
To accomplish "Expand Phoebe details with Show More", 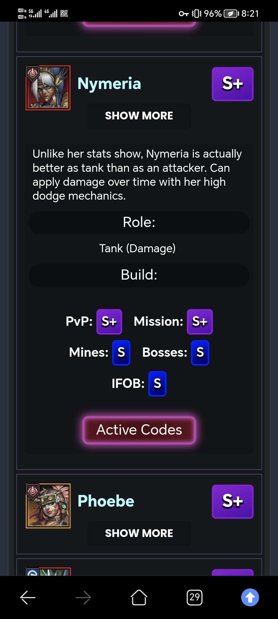I will [139, 533].
